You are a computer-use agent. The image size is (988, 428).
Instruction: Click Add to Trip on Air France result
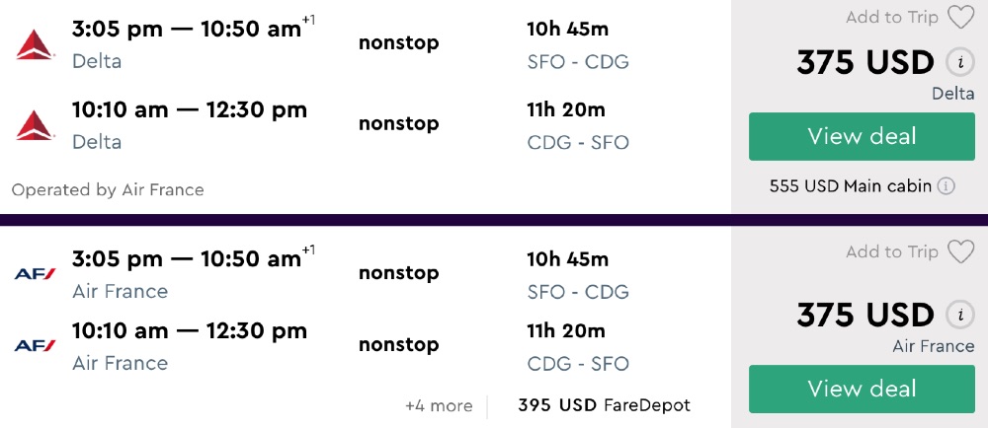point(892,252)
